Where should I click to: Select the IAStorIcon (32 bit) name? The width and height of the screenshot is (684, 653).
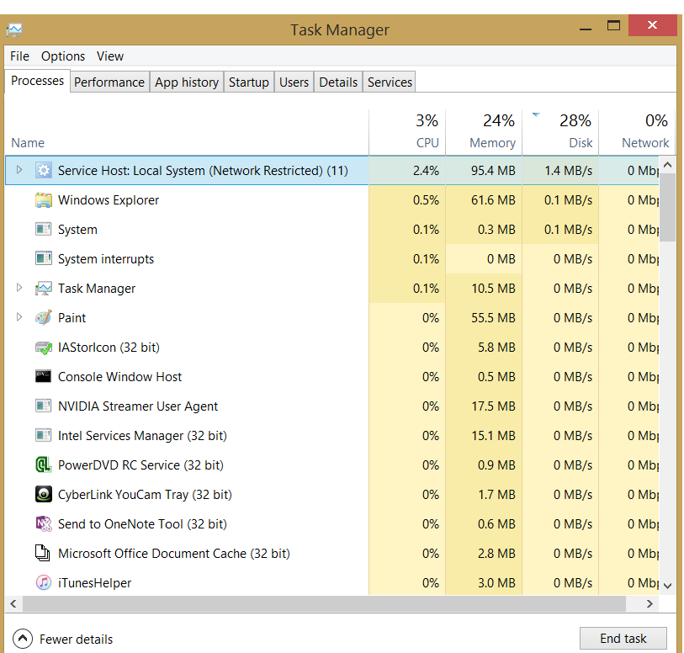tap(109, 348)
